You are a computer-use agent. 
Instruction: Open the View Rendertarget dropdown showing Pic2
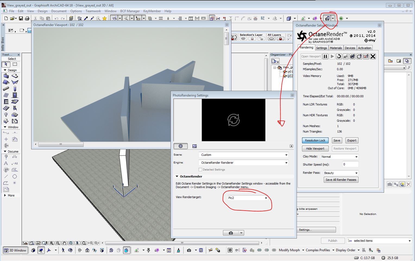tap(248, 198)
